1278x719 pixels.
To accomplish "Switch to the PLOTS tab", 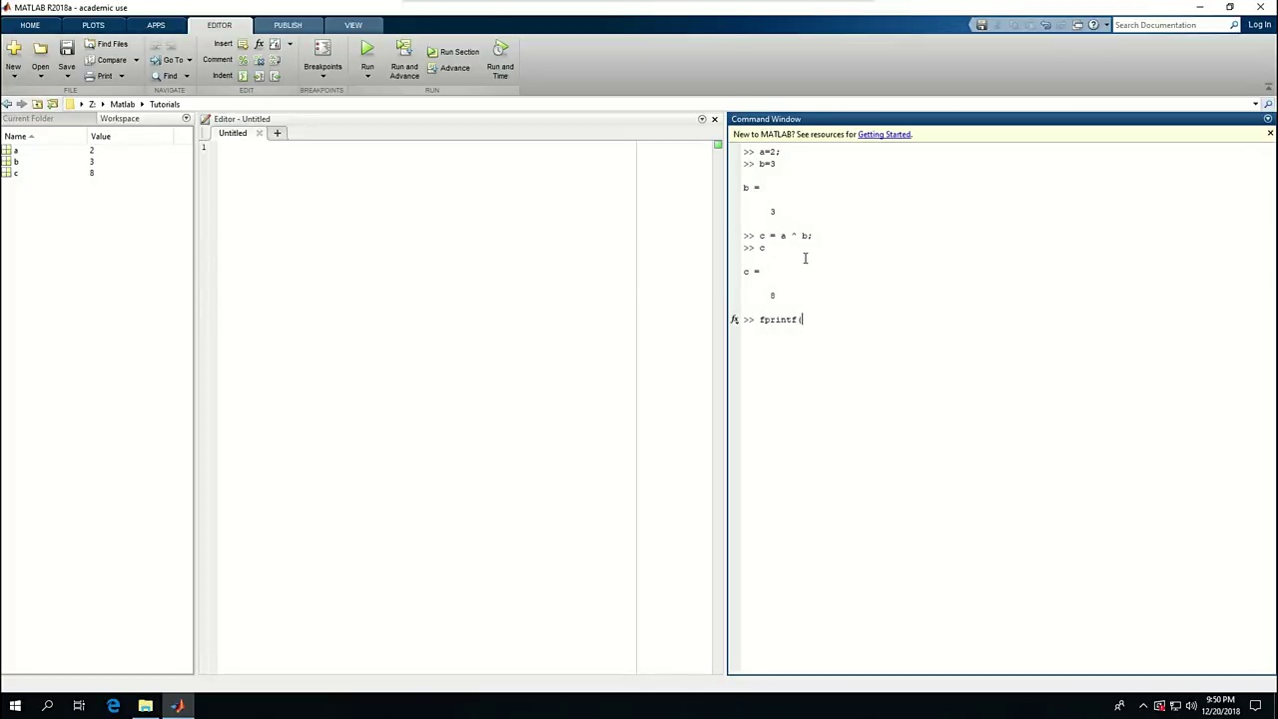I will click(93, 25).
